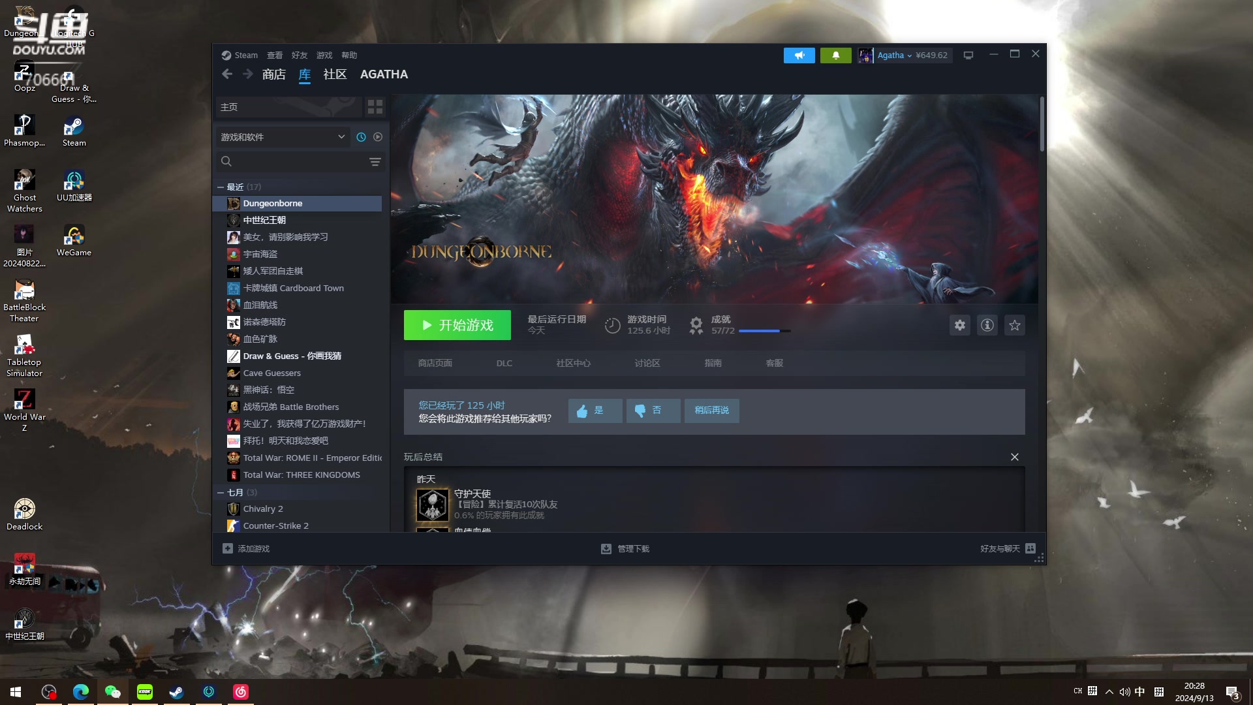Go back with the Steam back arrow

[226, 74]
